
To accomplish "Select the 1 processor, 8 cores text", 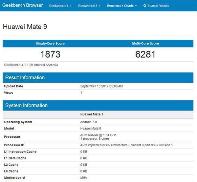I will (x=95, y=139).
